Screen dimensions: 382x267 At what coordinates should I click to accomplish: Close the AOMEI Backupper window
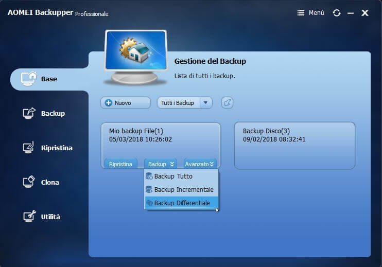click(364, 13)
